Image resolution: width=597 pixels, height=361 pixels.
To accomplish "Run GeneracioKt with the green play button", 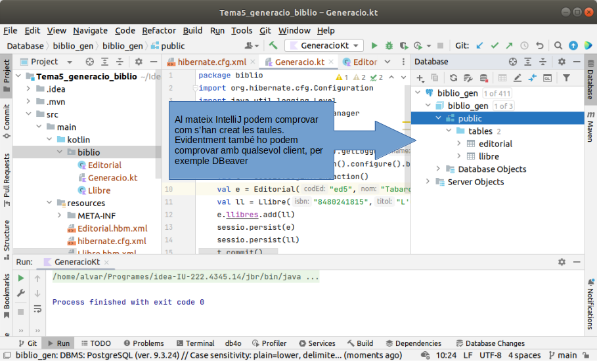I will (x=374, y=46).
